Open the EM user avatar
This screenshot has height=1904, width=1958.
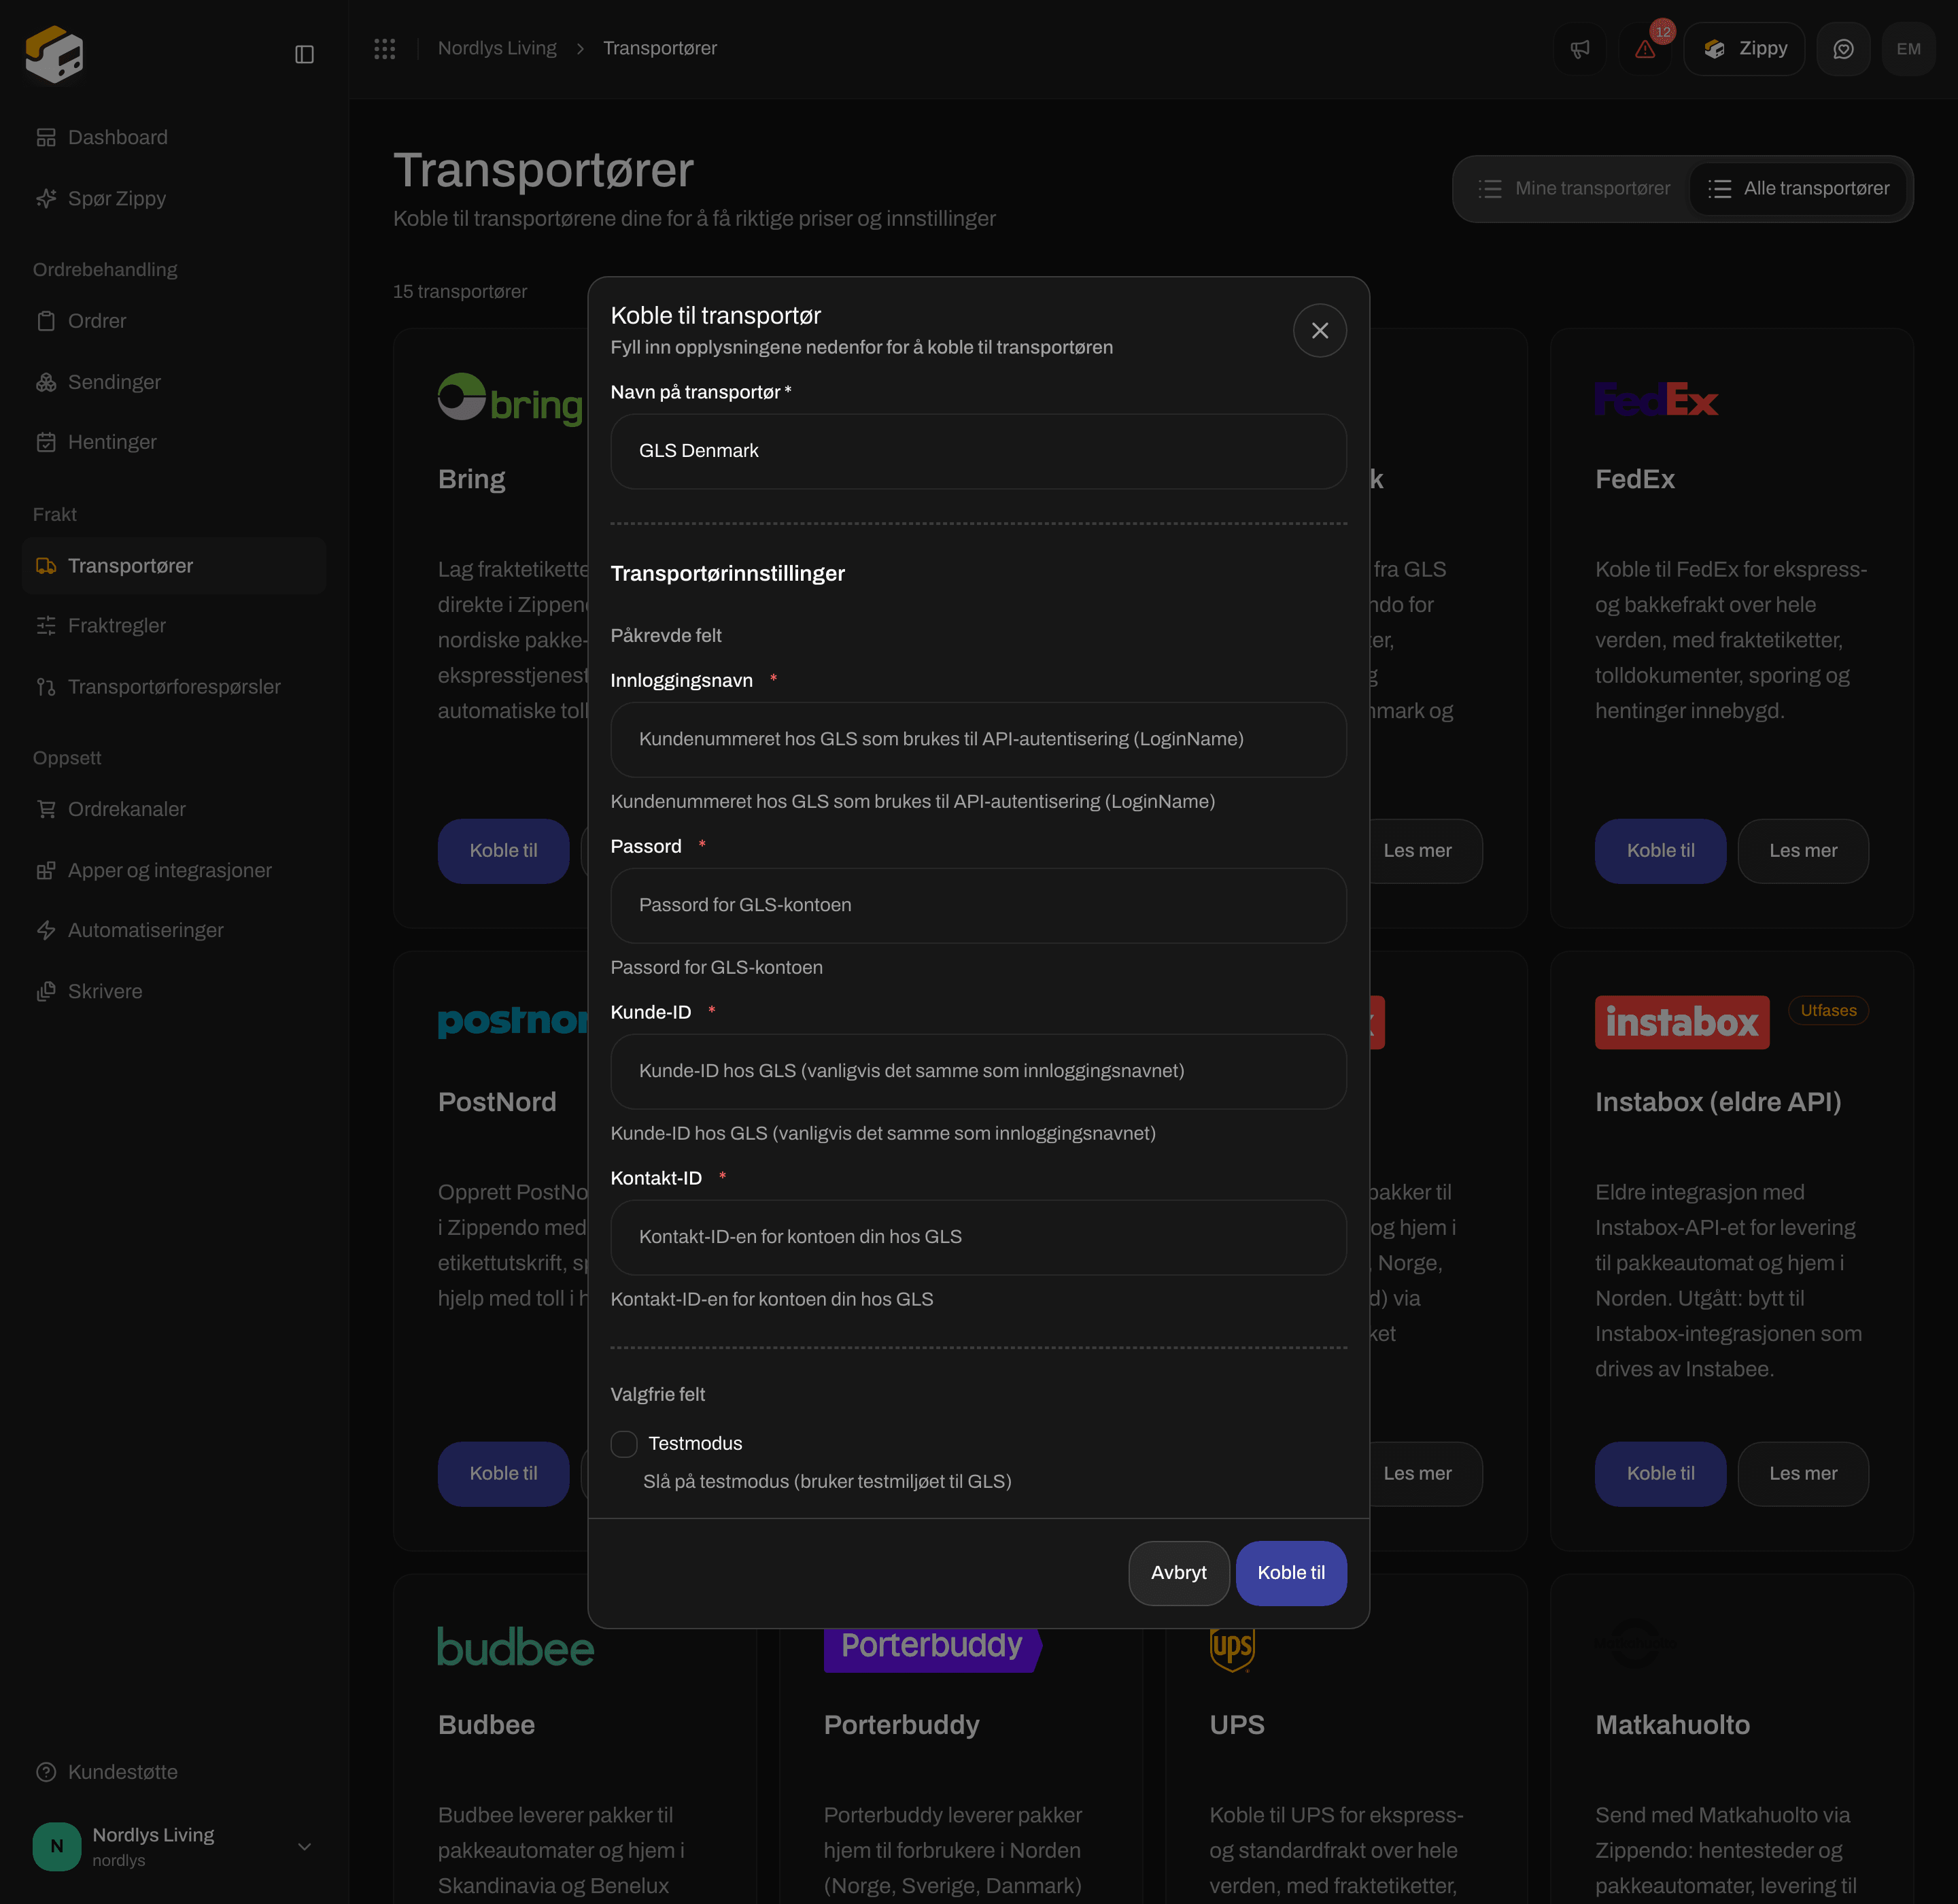(x=1908, y=48)
